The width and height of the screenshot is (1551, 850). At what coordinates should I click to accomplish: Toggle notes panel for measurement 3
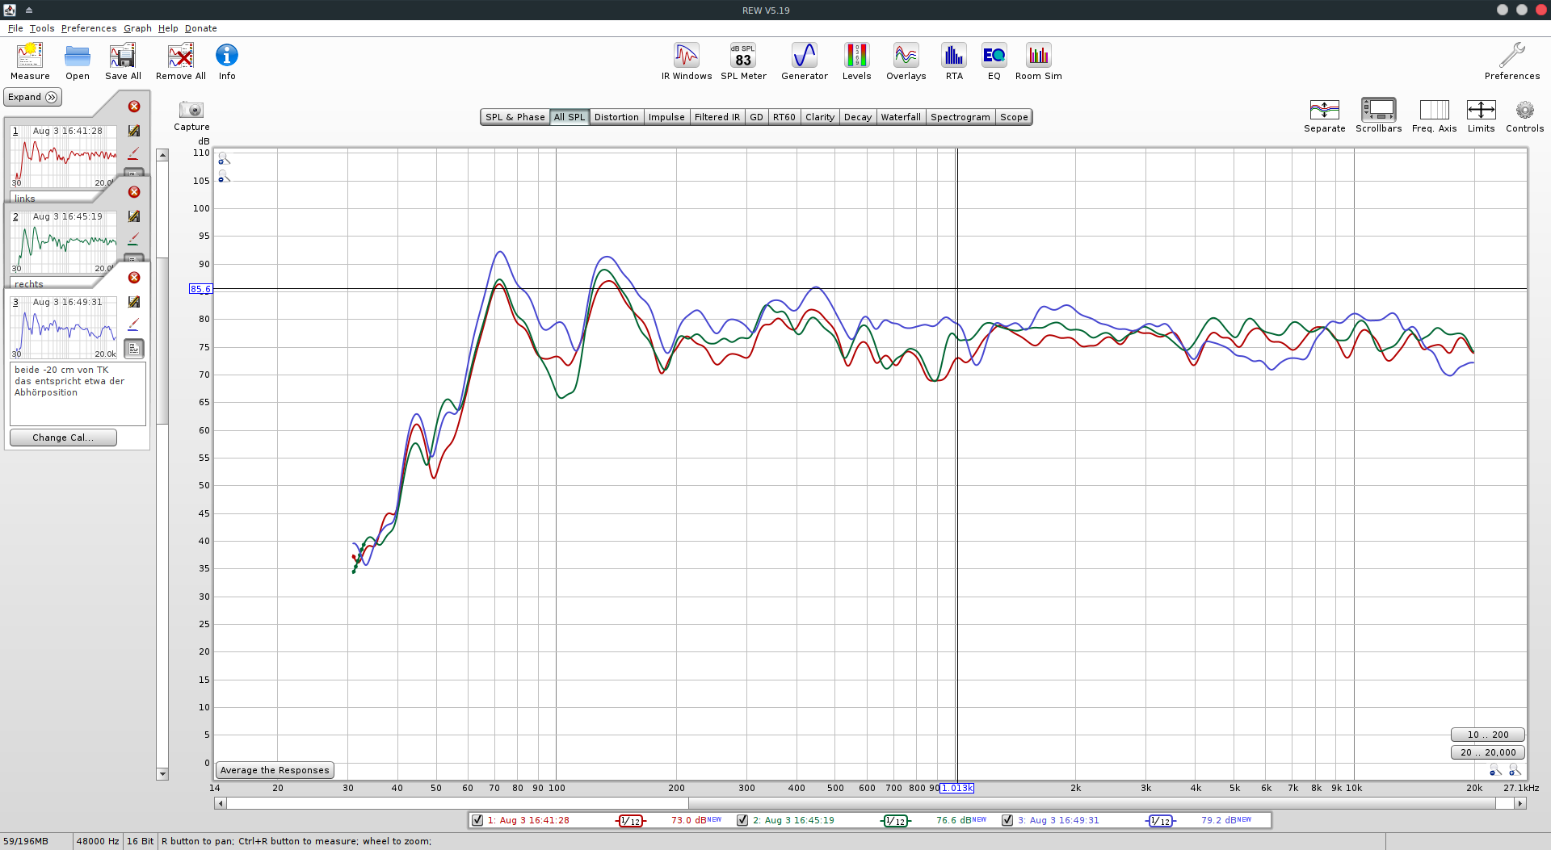pos(134,349)
